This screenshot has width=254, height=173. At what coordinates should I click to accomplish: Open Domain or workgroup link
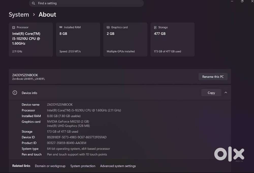50,166
